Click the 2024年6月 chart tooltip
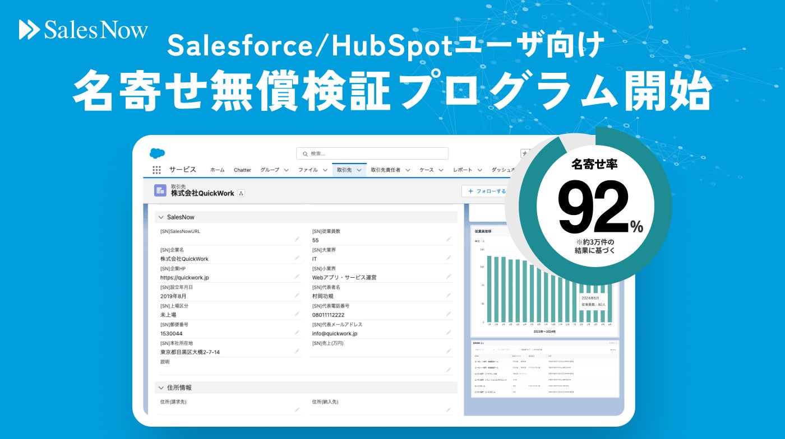 (594, 302)
